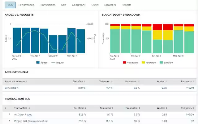The image size is (198, 124).
Task: Sort Application SLA by Requests column
Action: 187,81
